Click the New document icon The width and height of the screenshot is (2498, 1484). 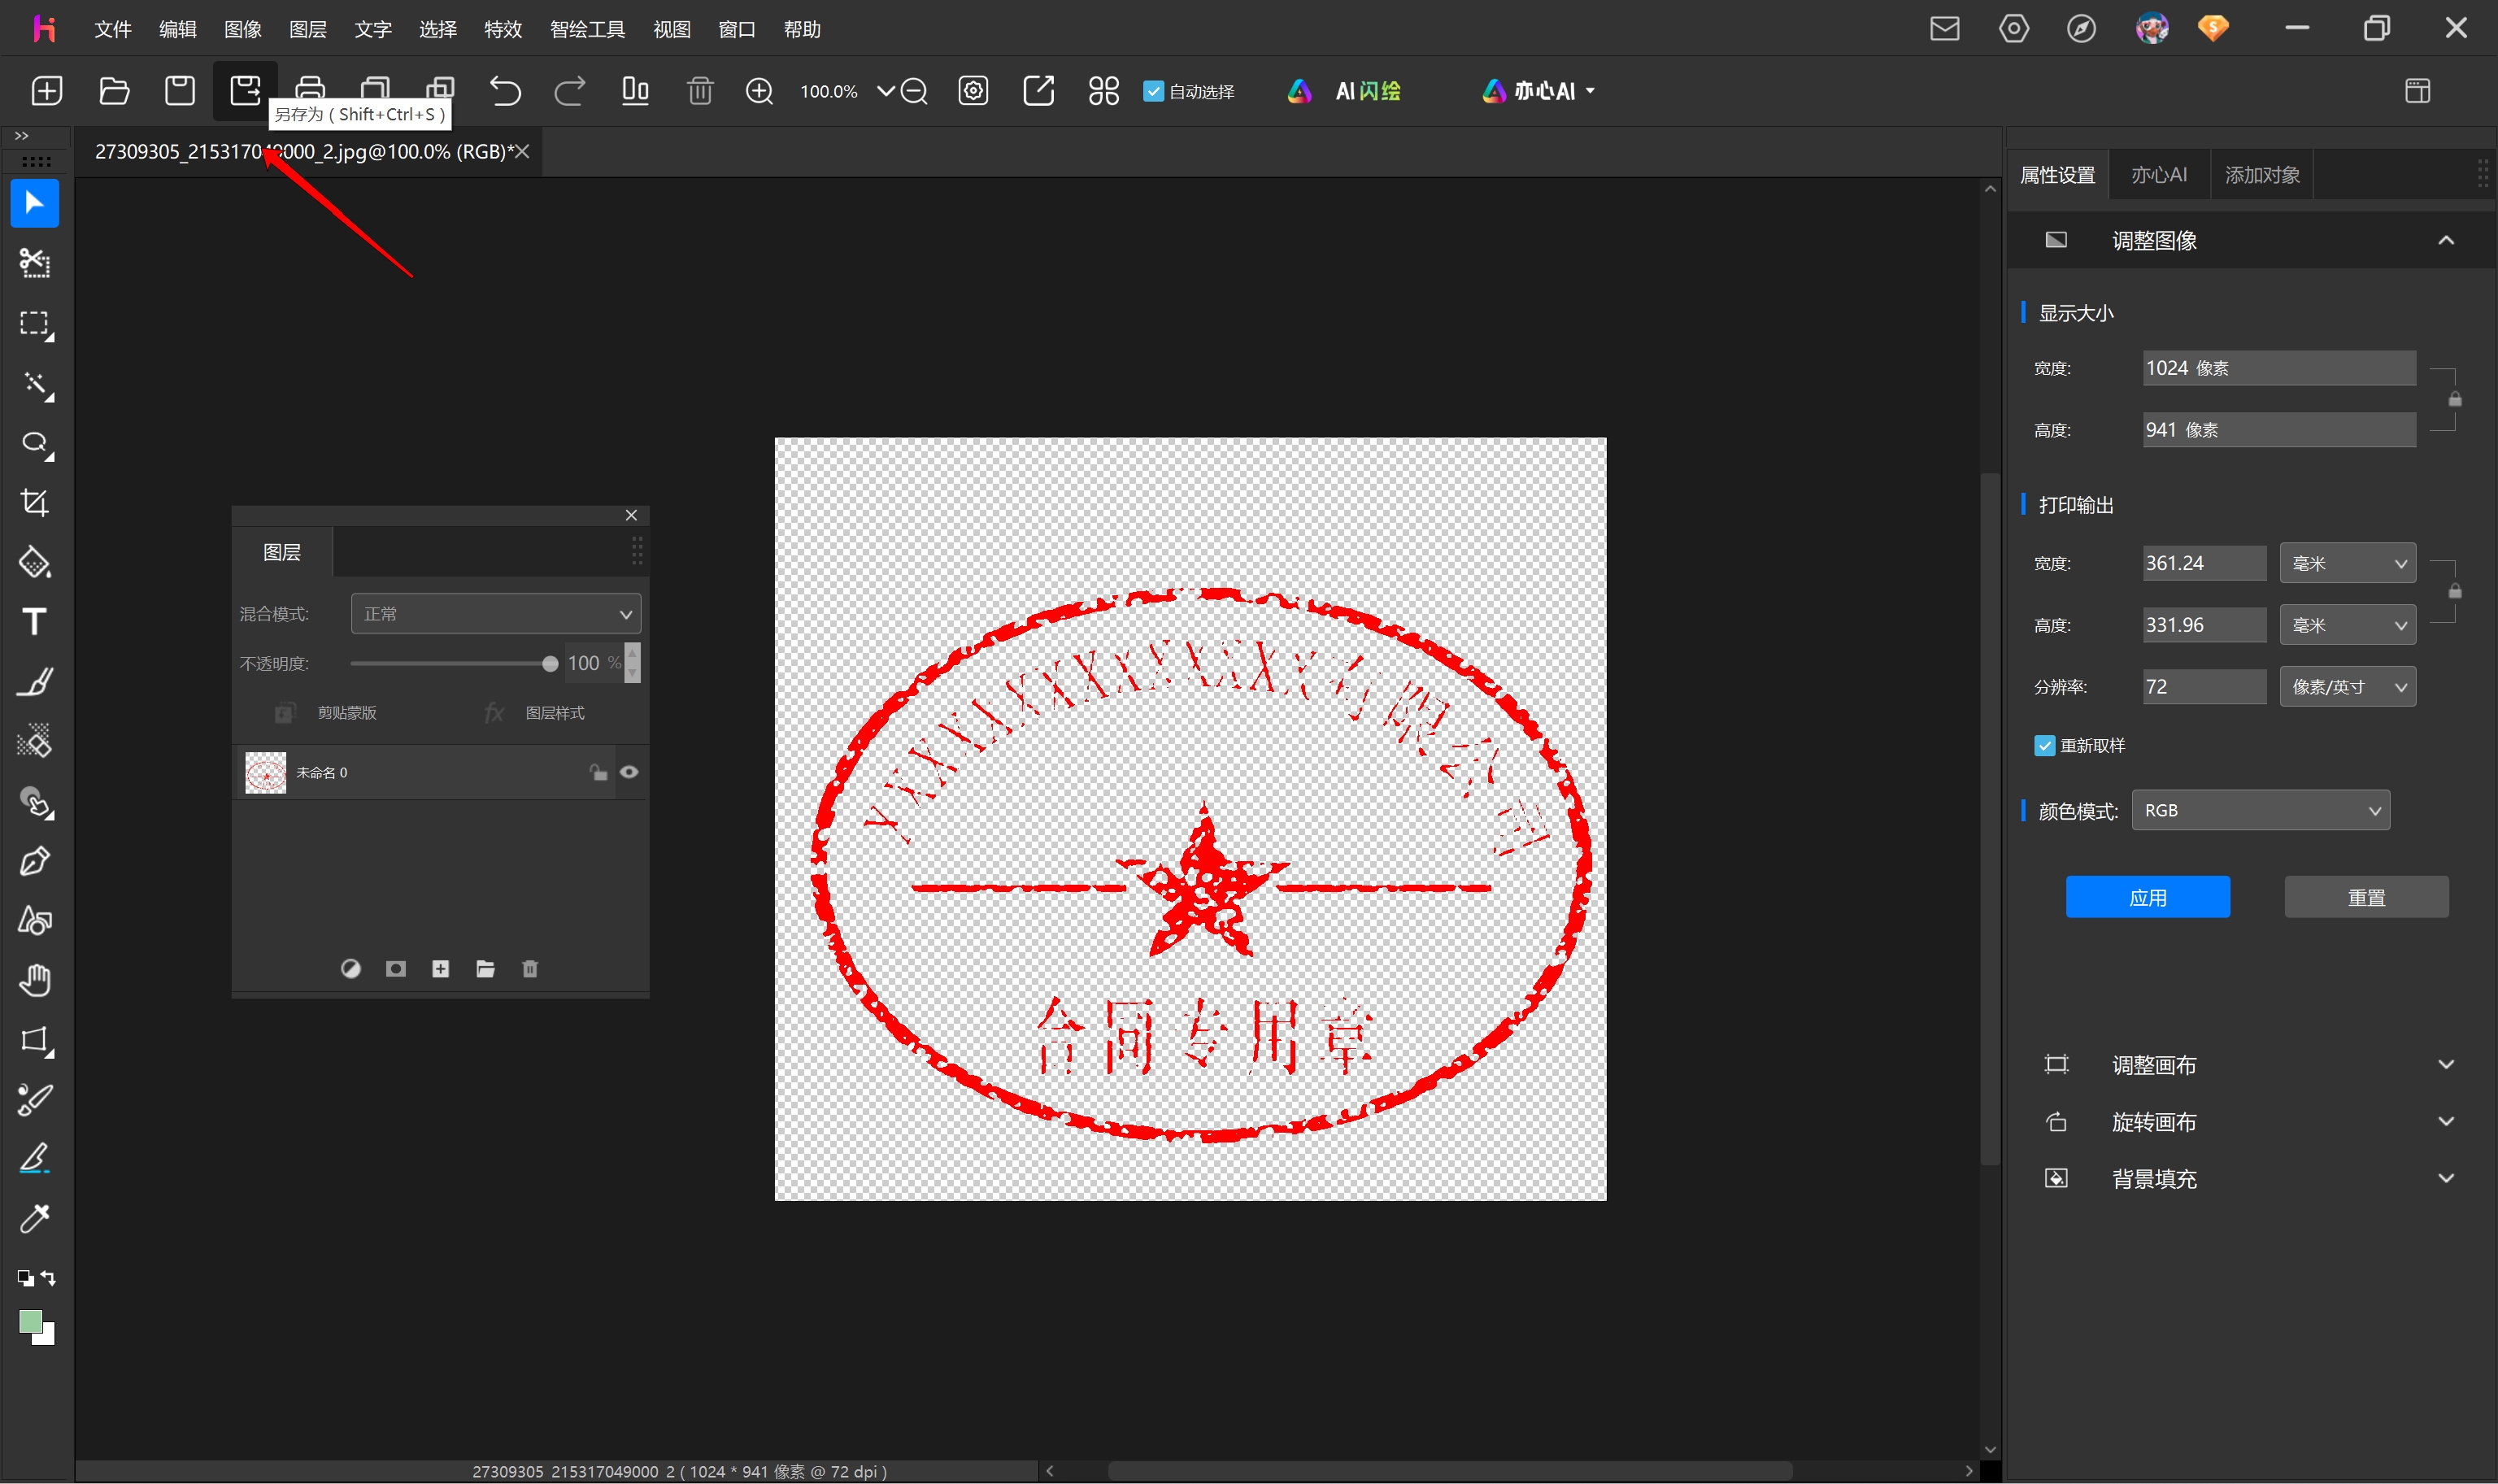(x=47, y=91)
